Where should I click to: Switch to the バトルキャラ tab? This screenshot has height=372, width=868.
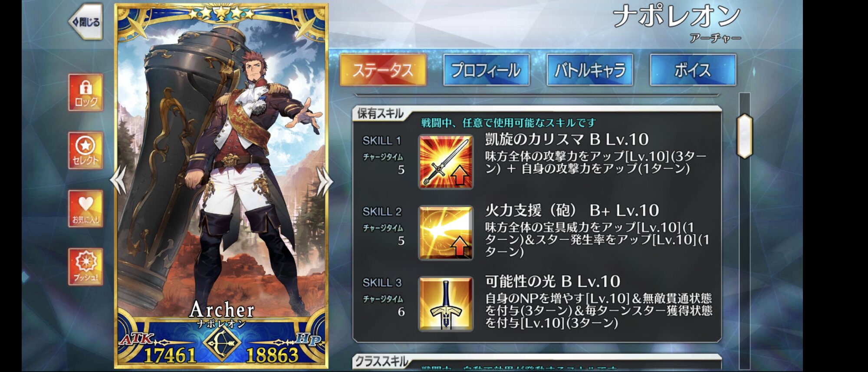pyautogui.click(x=589, y=70)
